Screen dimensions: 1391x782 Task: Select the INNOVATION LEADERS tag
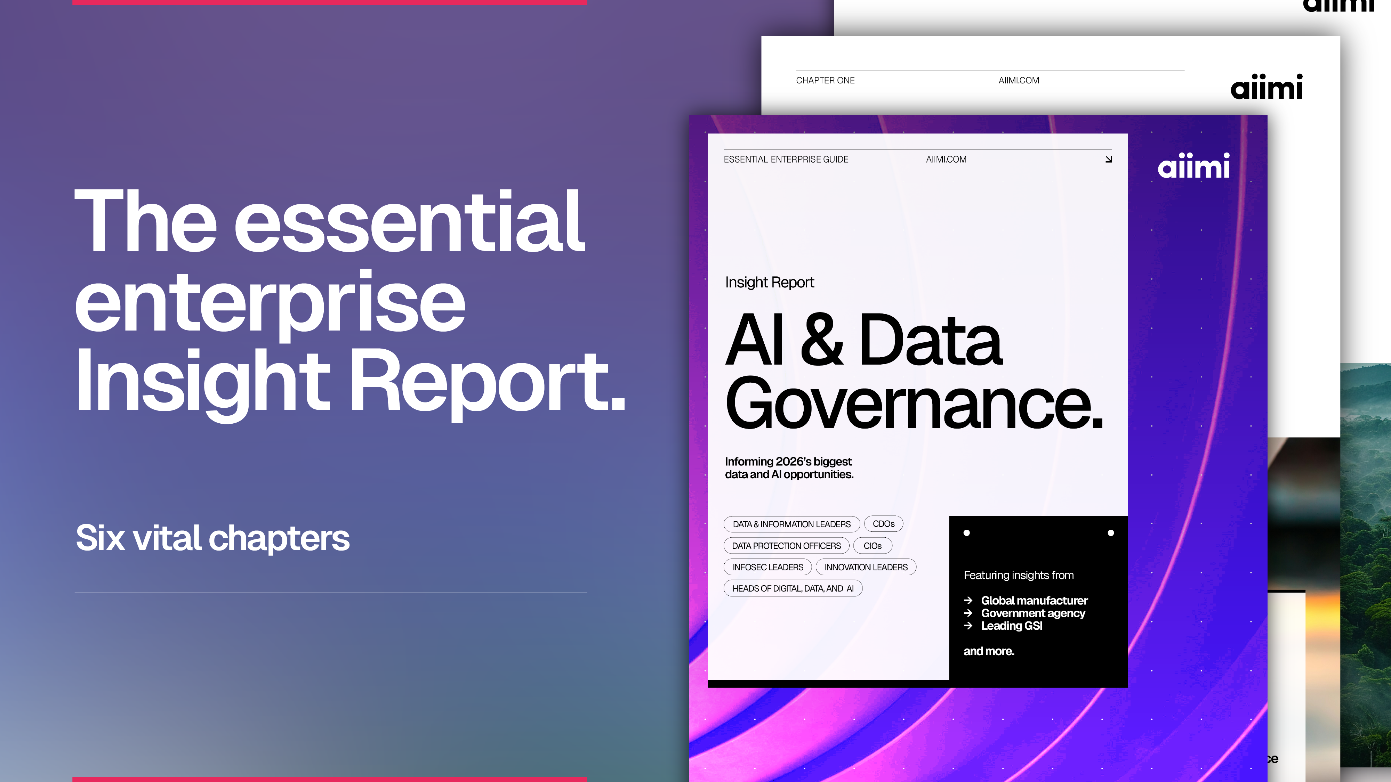866,567
